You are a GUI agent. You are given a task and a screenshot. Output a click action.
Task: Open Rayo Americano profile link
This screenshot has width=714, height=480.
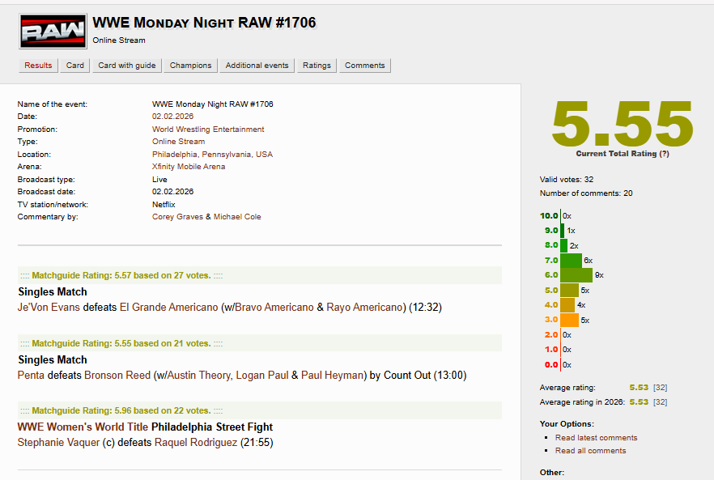pyautogui.click(x=364, y=308)
